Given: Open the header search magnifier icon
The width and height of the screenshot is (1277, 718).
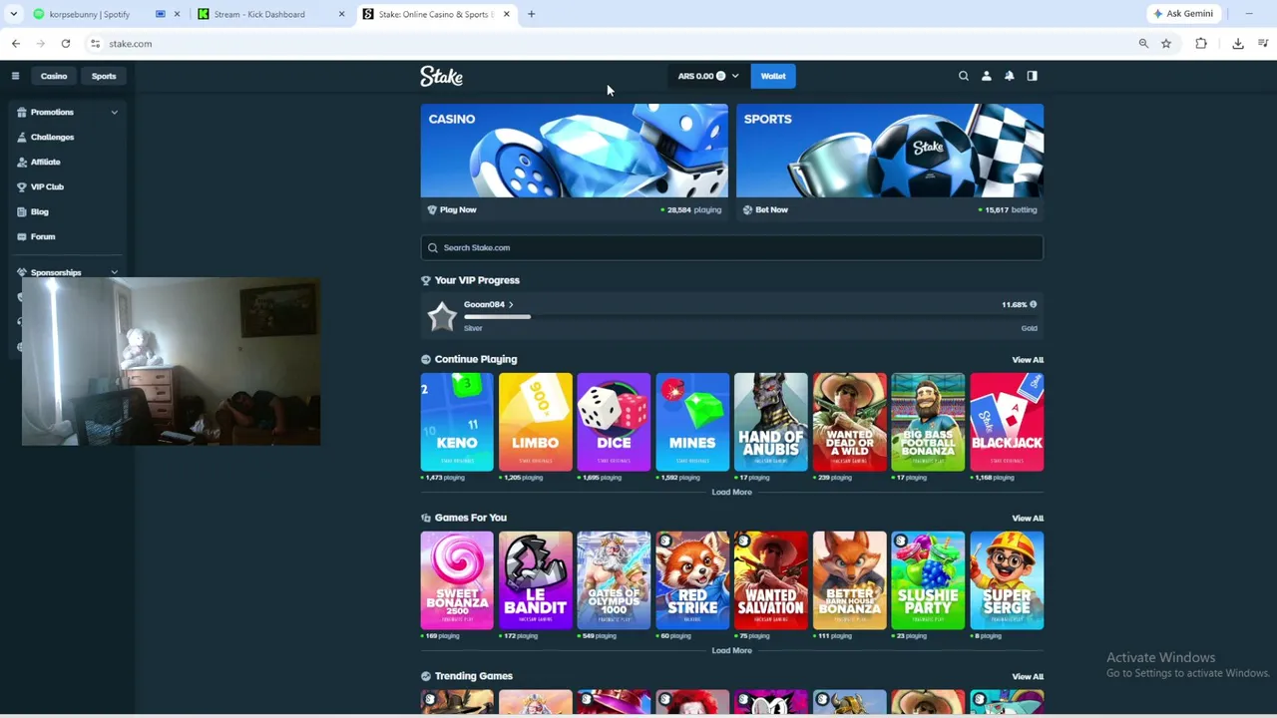Looking at the screenshot, I should coord(964,76).
